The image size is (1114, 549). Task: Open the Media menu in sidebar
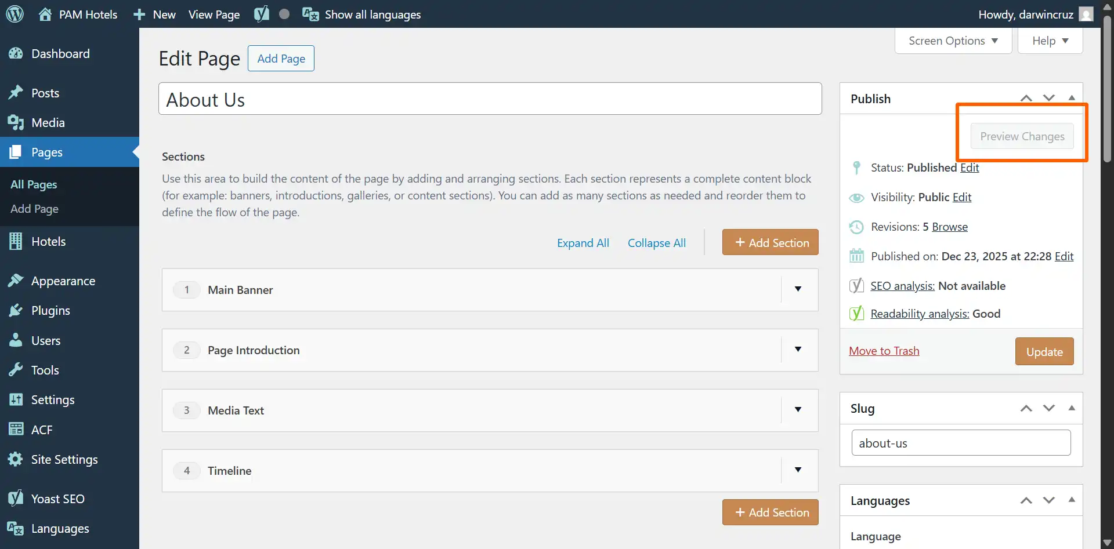coord(48,123)
